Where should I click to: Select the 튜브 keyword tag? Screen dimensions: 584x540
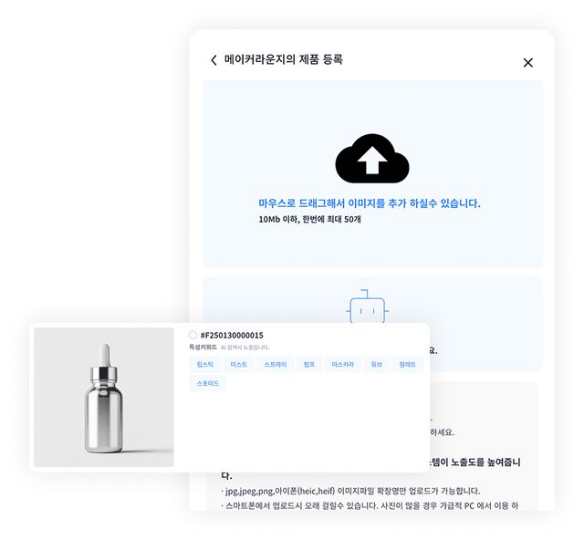click(377, 364)
